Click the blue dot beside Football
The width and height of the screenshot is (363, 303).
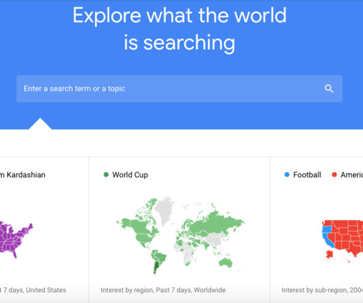pos(286,174)
